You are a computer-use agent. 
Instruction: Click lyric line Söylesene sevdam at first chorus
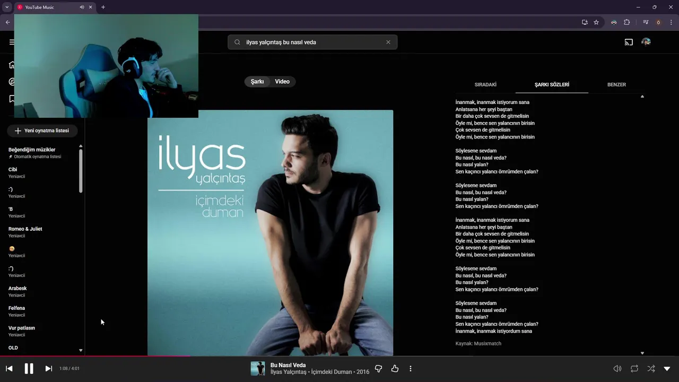(x=476, y=151)
